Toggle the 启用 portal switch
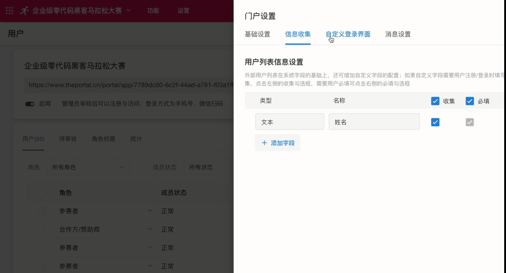 click(x=30, y=104)
